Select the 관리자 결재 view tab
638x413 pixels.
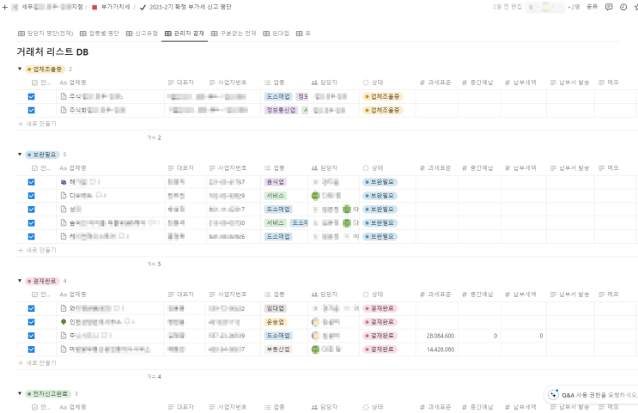point(185,33)
